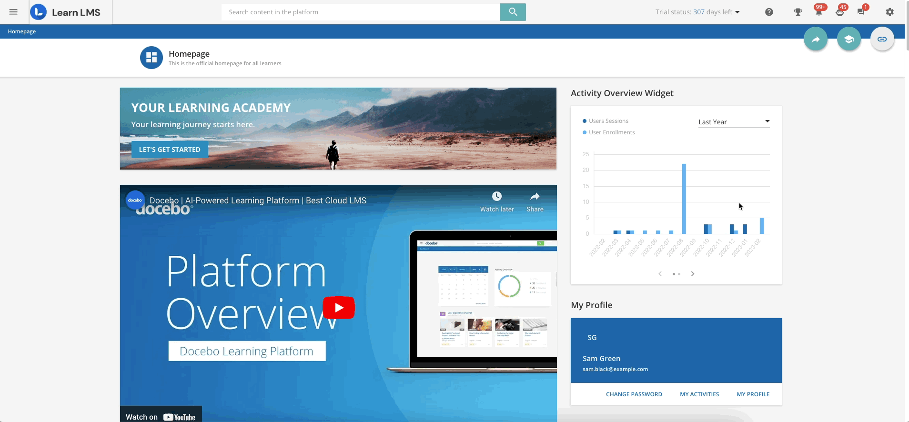Viewport: 909px width, 422px height.
Task: Open the help question mark icon
Action: (769, 12)
